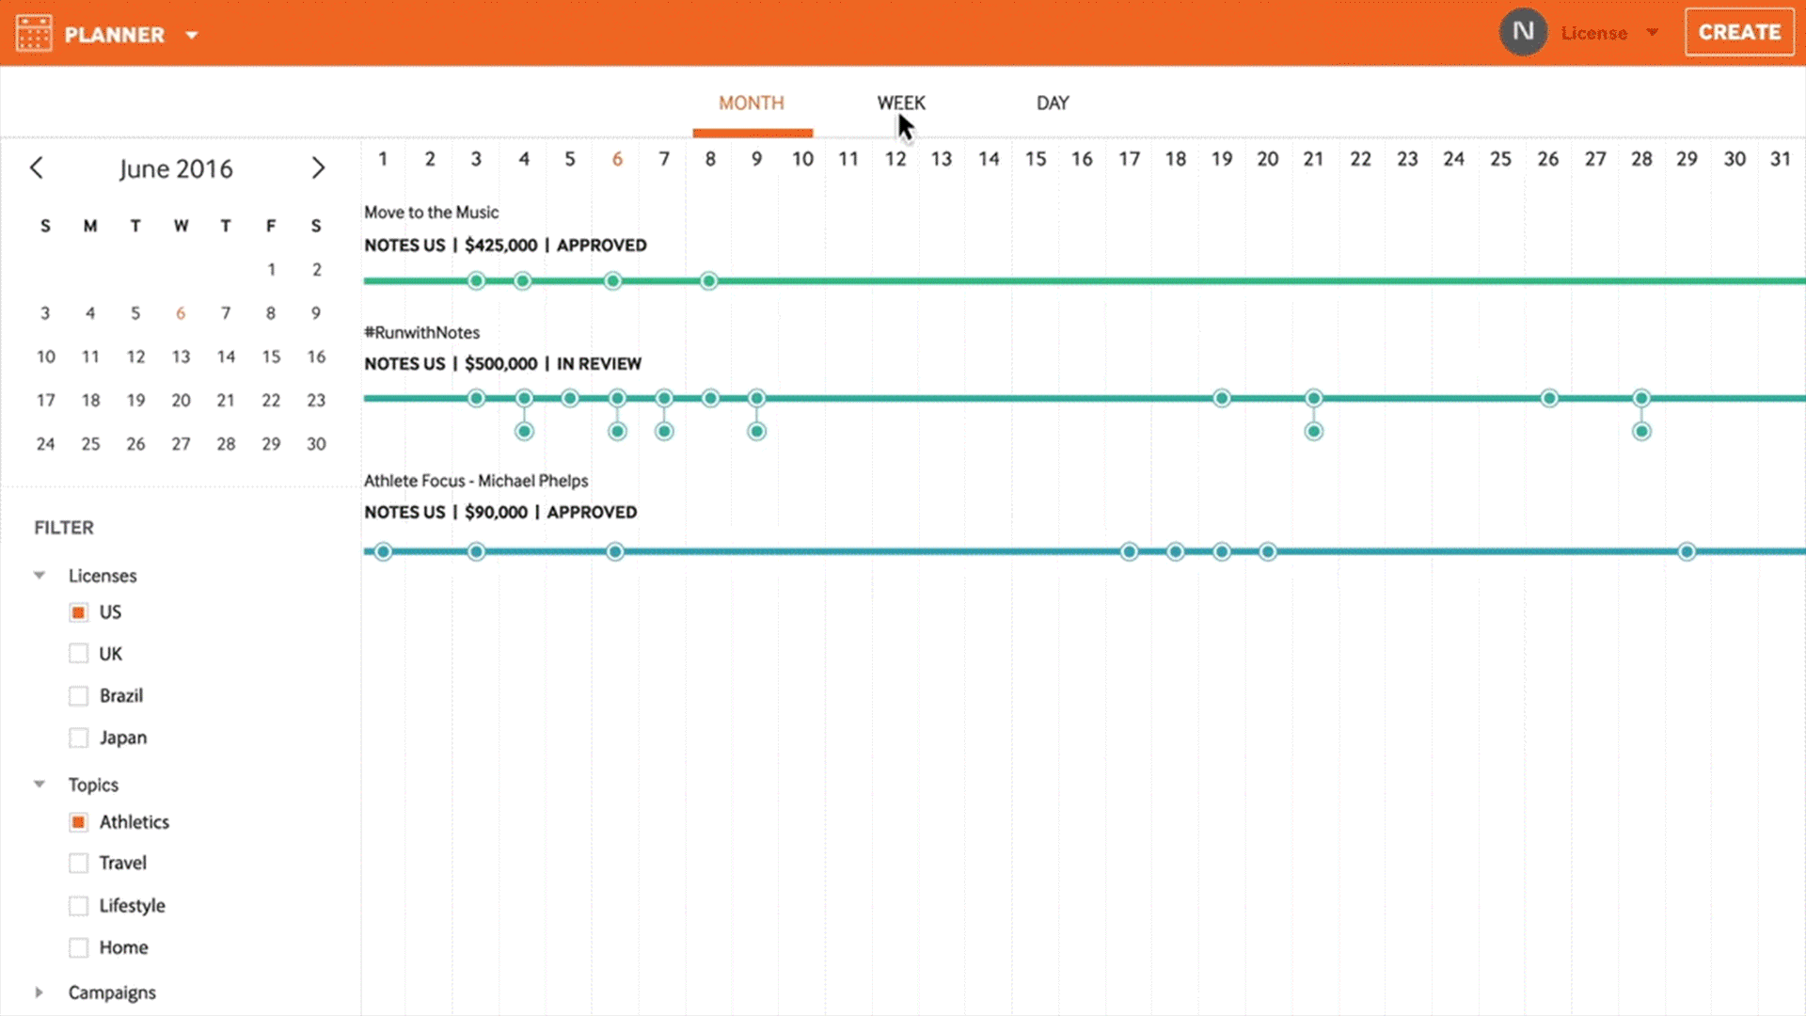1806x1016 pixels.
Task: Open the Planner dropdown arrow
Action: pyautogui.click(x=192, y=36)
